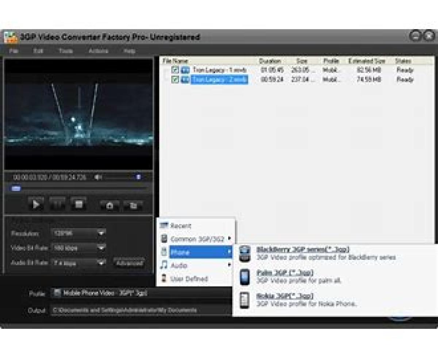Screen dimensions: 438x358
Task: Click the Output path field
Action: 141,310
